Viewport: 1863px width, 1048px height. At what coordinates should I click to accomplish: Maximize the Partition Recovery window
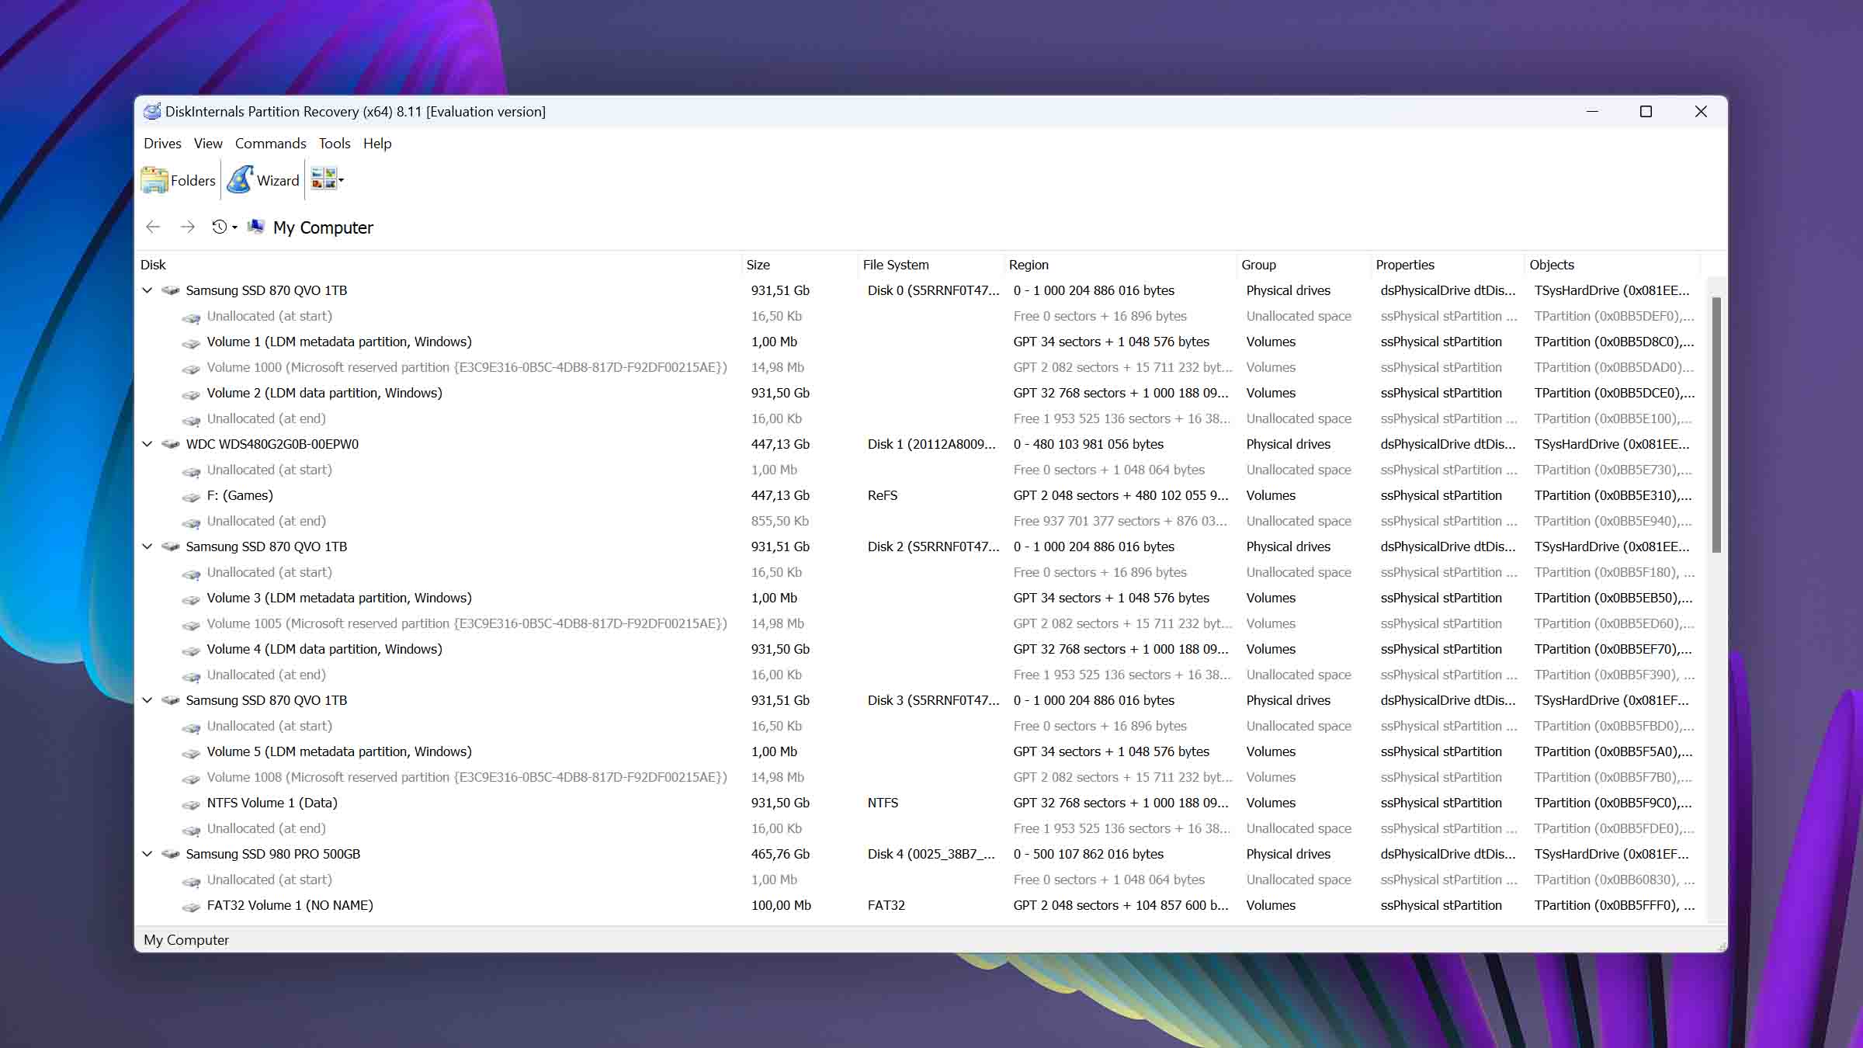click(x=1646, y=111)
